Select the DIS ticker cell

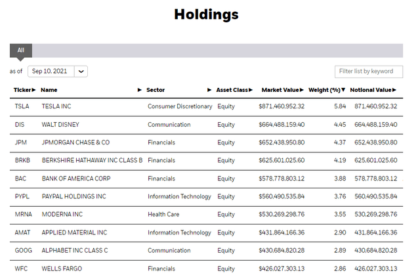[20, 125]
